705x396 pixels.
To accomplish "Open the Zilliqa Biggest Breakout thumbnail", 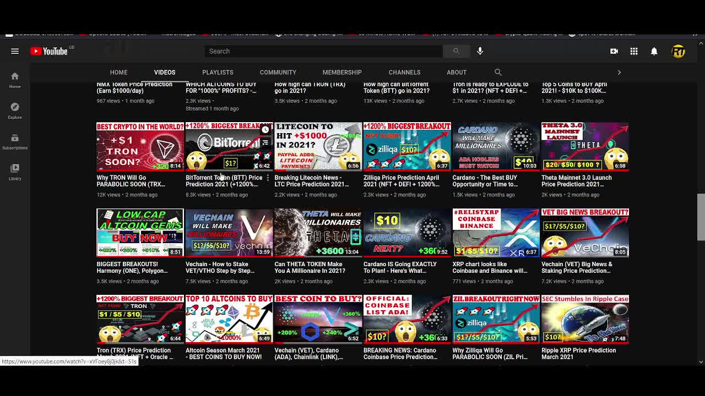I will [407, 146].
